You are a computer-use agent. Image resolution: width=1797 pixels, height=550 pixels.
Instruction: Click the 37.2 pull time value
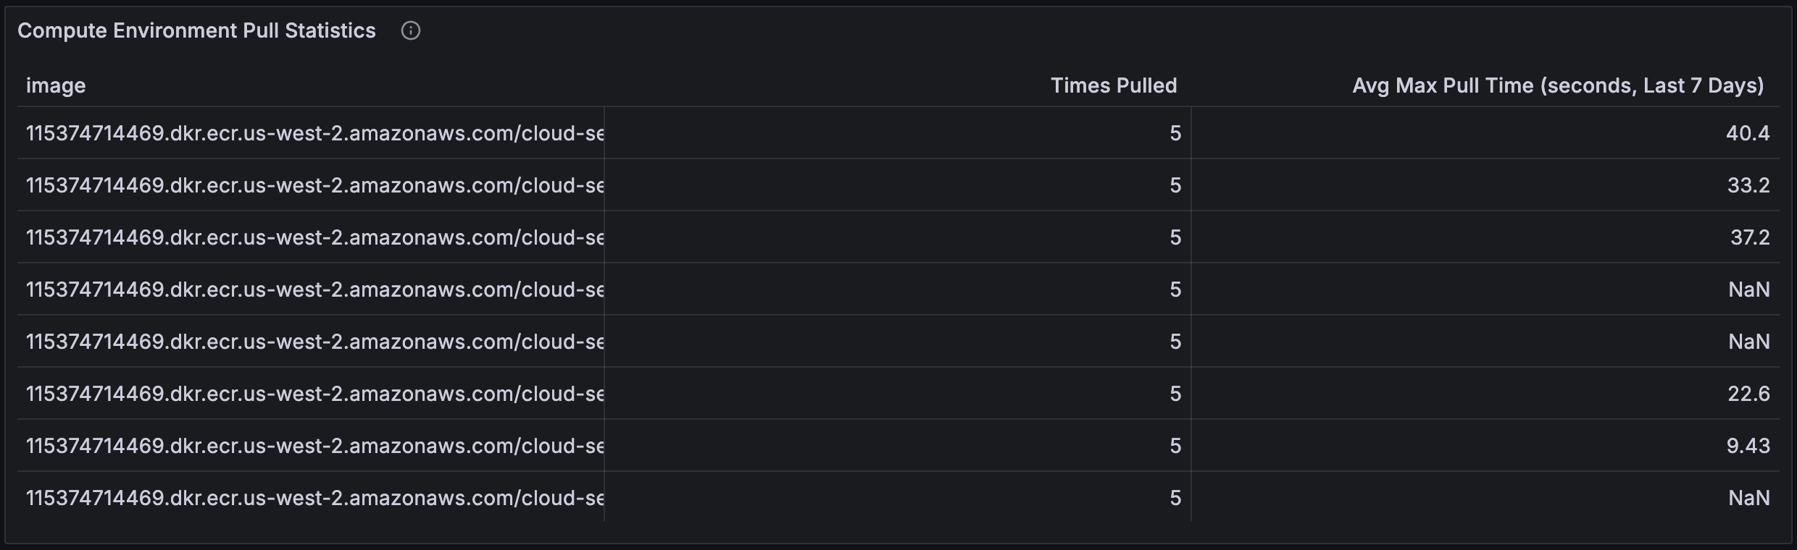point(1750,237)
